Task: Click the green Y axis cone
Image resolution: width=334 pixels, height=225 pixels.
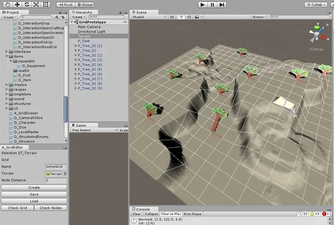Action: point(317,28)
